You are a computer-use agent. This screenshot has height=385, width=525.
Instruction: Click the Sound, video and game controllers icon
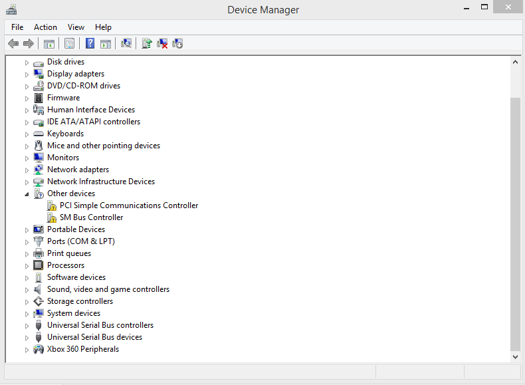click(38, 289)
